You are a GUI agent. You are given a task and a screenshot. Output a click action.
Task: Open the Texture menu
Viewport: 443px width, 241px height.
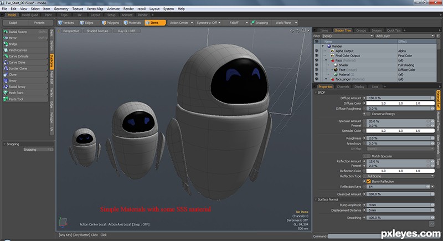[78, 9]
